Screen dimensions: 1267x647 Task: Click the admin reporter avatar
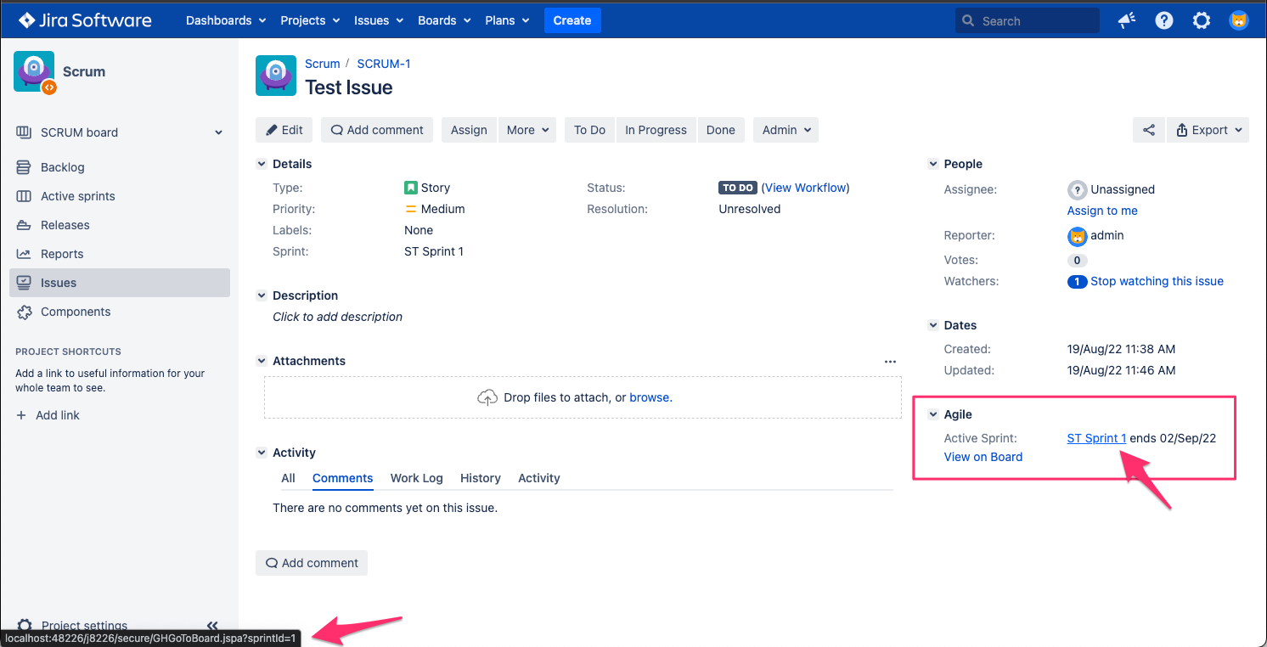[1077, 235]
